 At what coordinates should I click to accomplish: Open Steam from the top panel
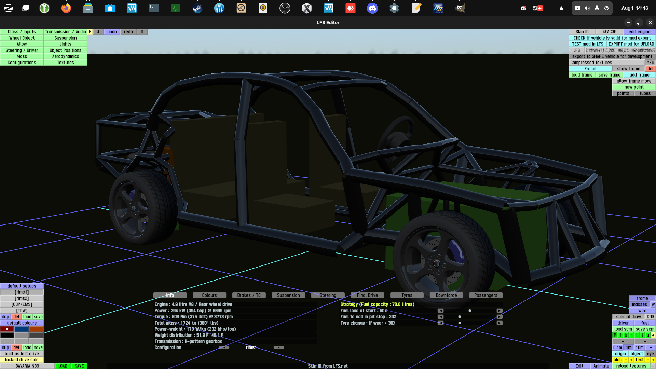point(197,8)
